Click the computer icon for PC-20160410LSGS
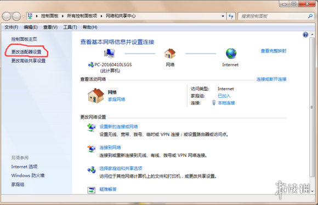318x205 pixels. coord(110,54)
